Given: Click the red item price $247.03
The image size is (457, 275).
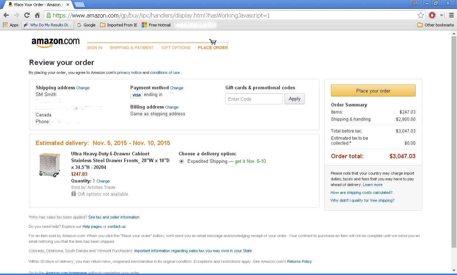Looking at the screenshot, I should tap(79, 174).
